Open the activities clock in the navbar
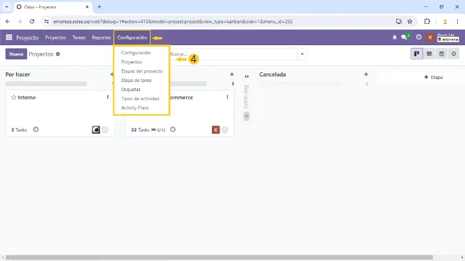The width and height of the screenshot is (465, 261). tap(418, 37)
